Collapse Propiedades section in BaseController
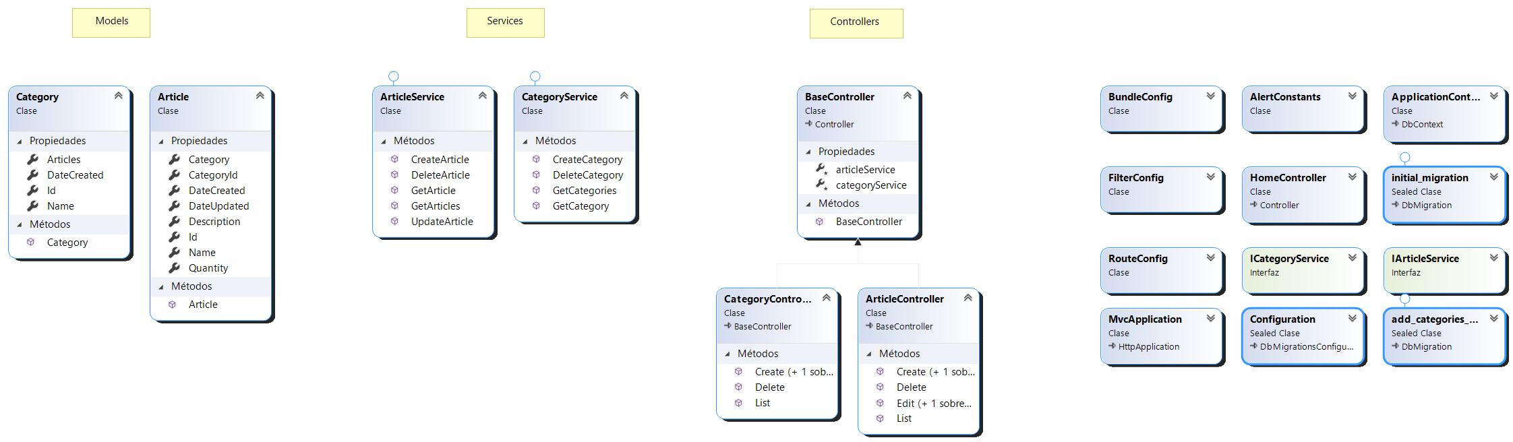Screen dimensions: 1513x442 [x=808, y=152]
